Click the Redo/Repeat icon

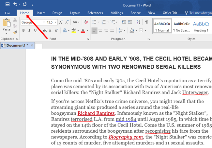(24, 4)
